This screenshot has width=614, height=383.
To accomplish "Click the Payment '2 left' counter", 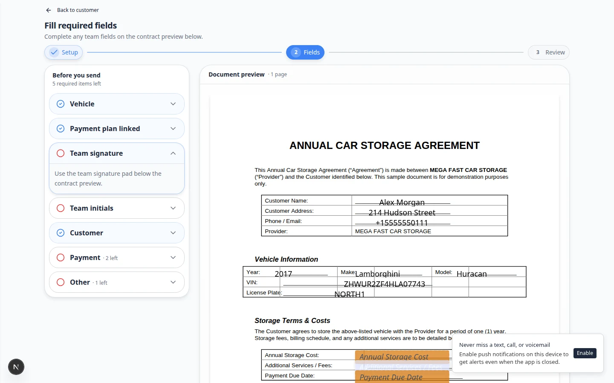I will point(110,258).
